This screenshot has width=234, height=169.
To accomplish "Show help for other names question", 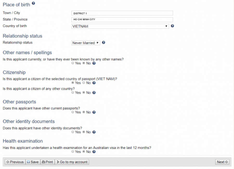I will [94, 63].
